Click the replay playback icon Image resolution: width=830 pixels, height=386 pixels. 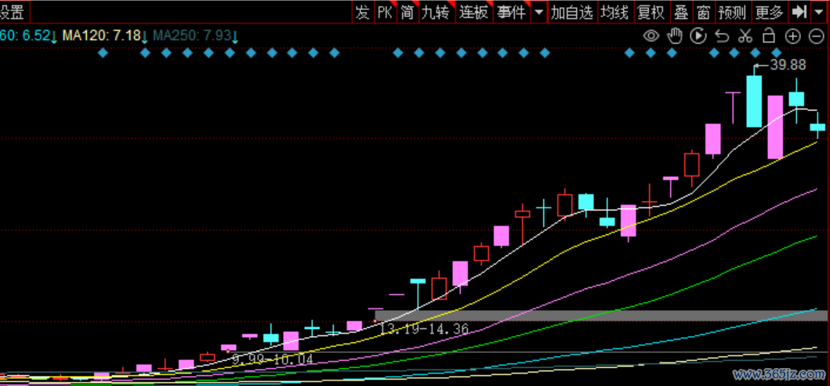point(698,36)
